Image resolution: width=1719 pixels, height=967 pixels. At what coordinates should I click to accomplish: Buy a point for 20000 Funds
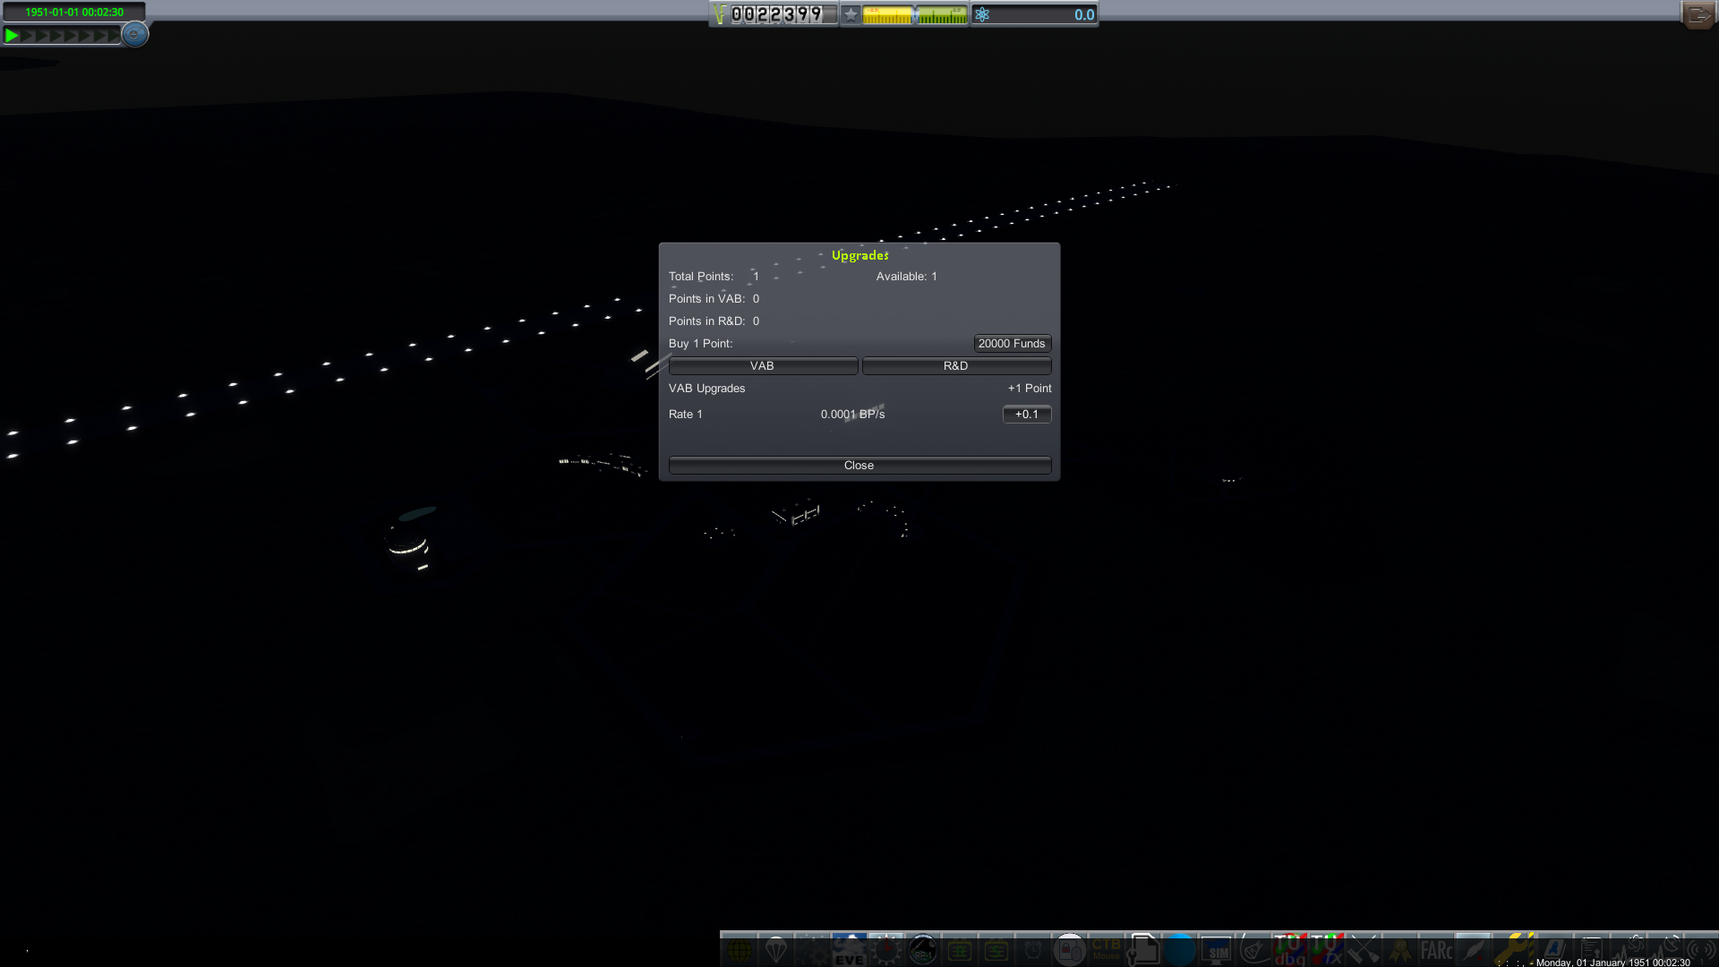click(1012, 344)
